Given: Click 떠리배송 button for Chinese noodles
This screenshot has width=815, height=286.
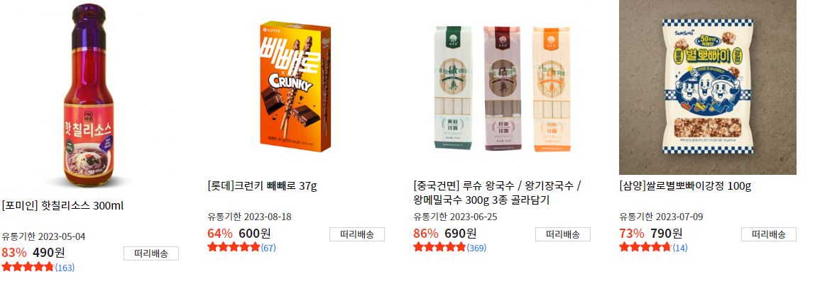Looking at the screenshot, I should point(563,234).
